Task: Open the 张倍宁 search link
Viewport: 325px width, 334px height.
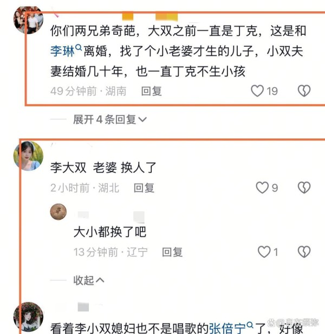Action: click(227, 328)
